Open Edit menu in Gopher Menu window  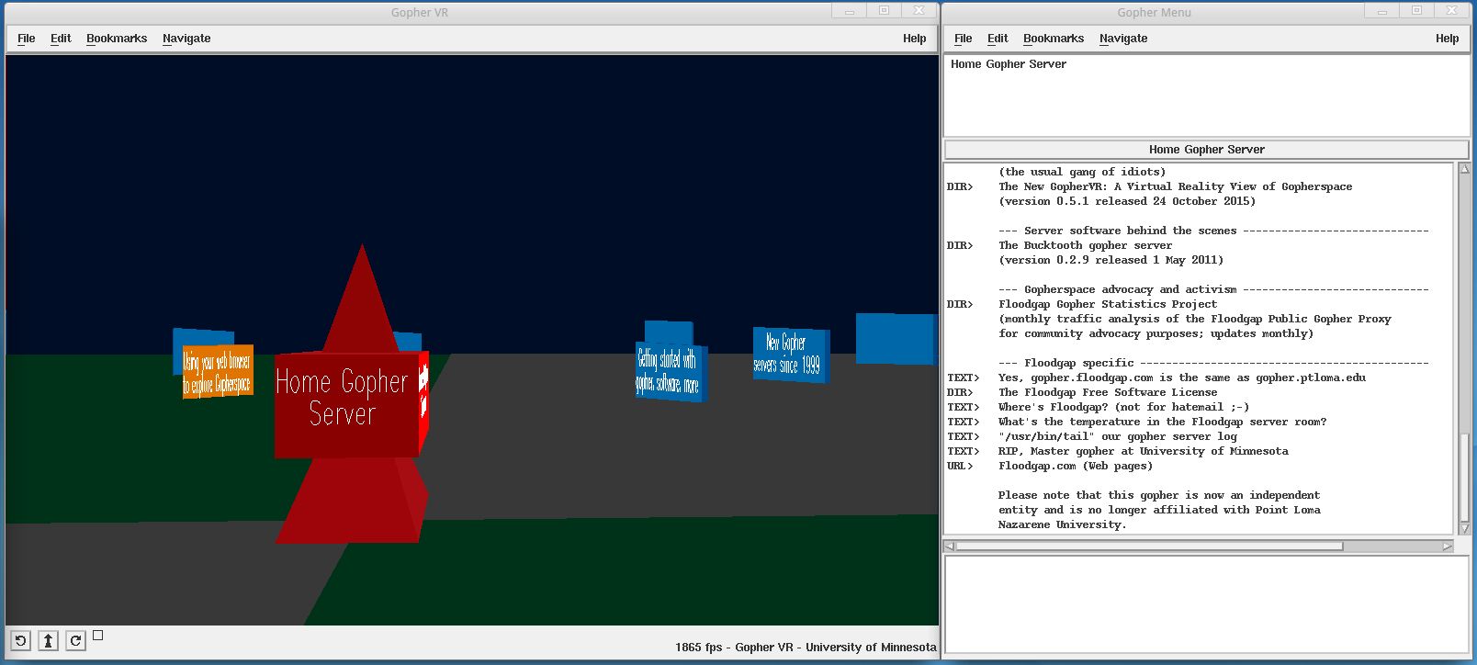pyautogui.click(x=998, y=39)
